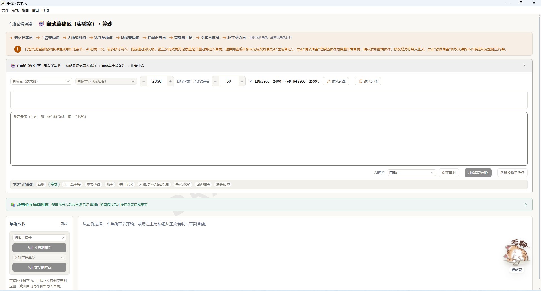Viewport: 541px width, 291px height.
Task: Toggle the 章纲 assembly tag
Action: tap(41, 184)
